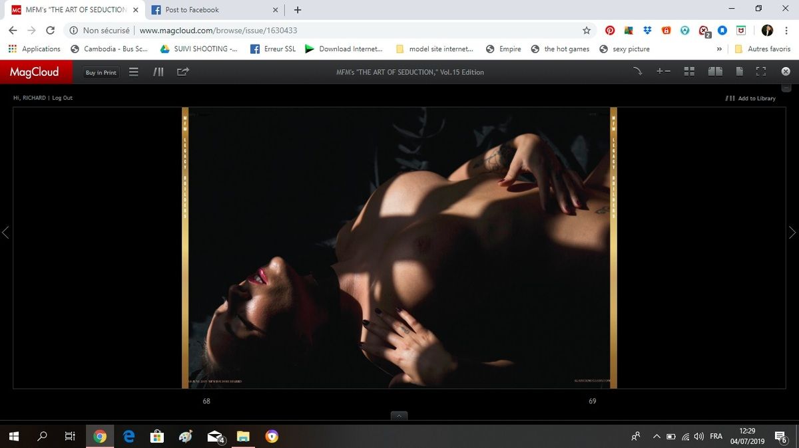
Task: Click the Buy in Print button
Action: [101, 72]
